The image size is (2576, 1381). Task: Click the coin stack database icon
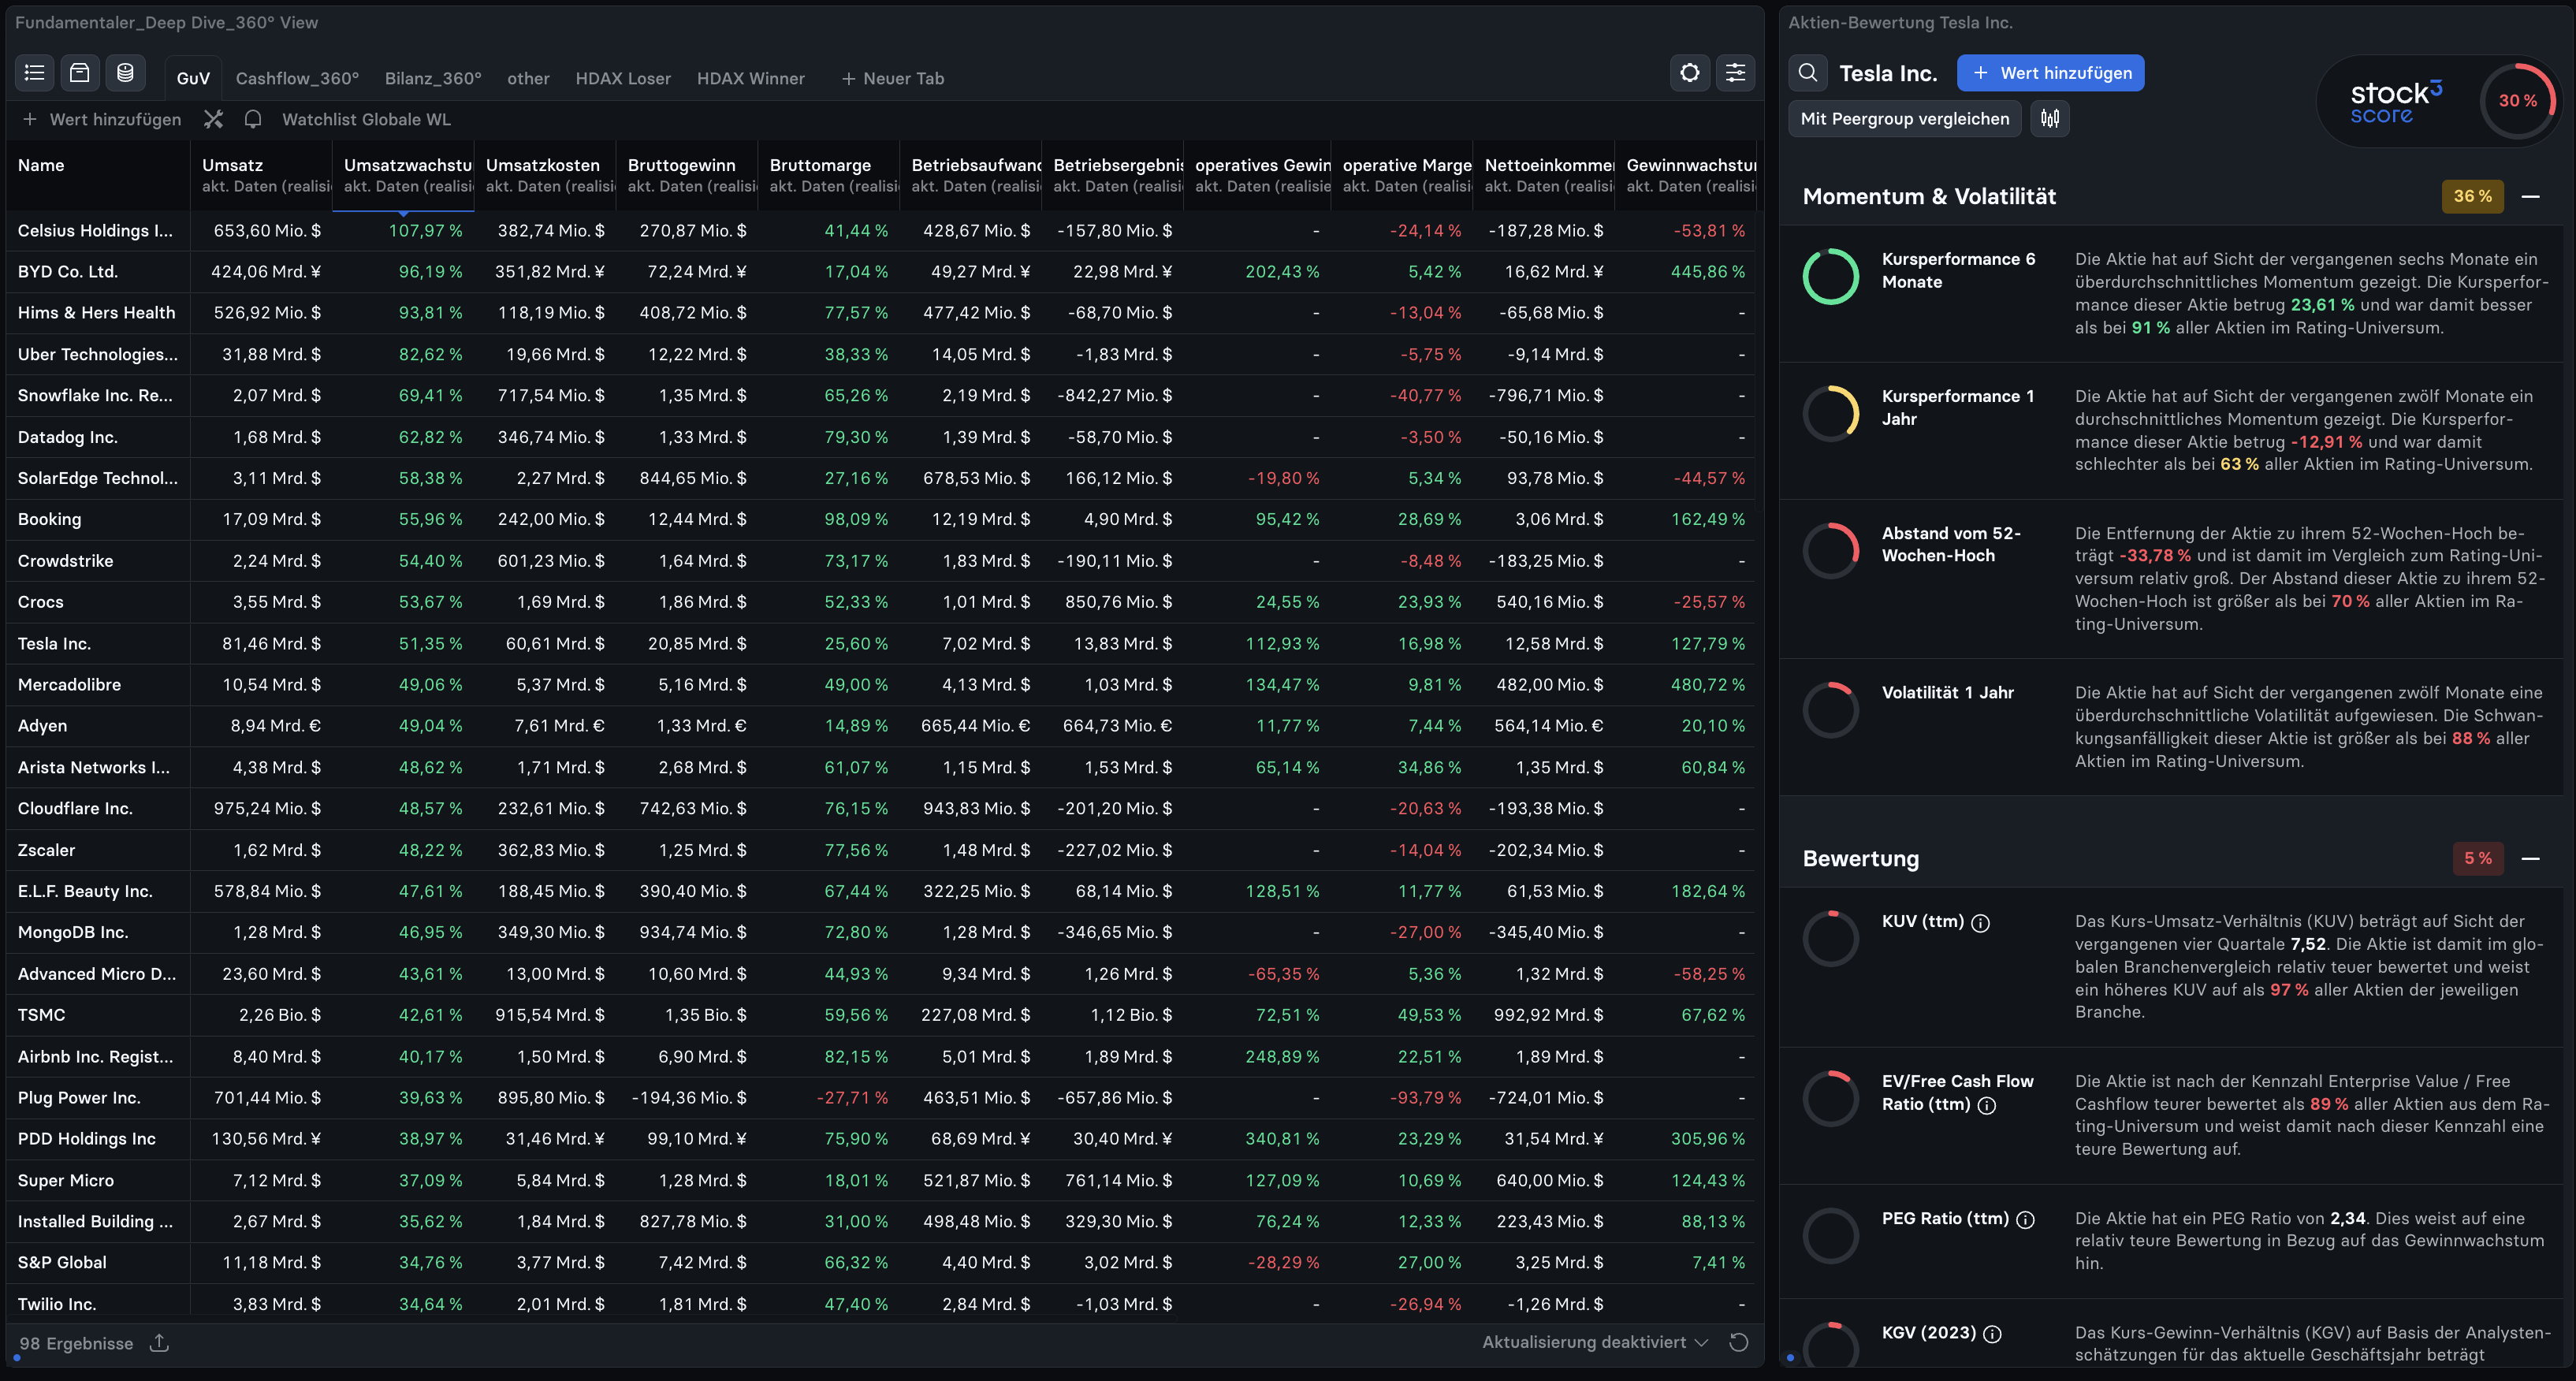[125, 73]
